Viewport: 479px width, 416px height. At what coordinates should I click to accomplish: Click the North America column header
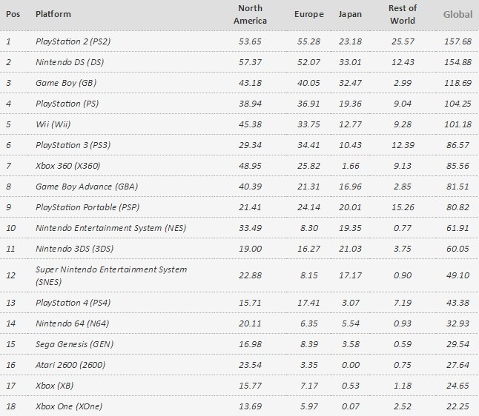pyautogui.click(x=250, y=14)
